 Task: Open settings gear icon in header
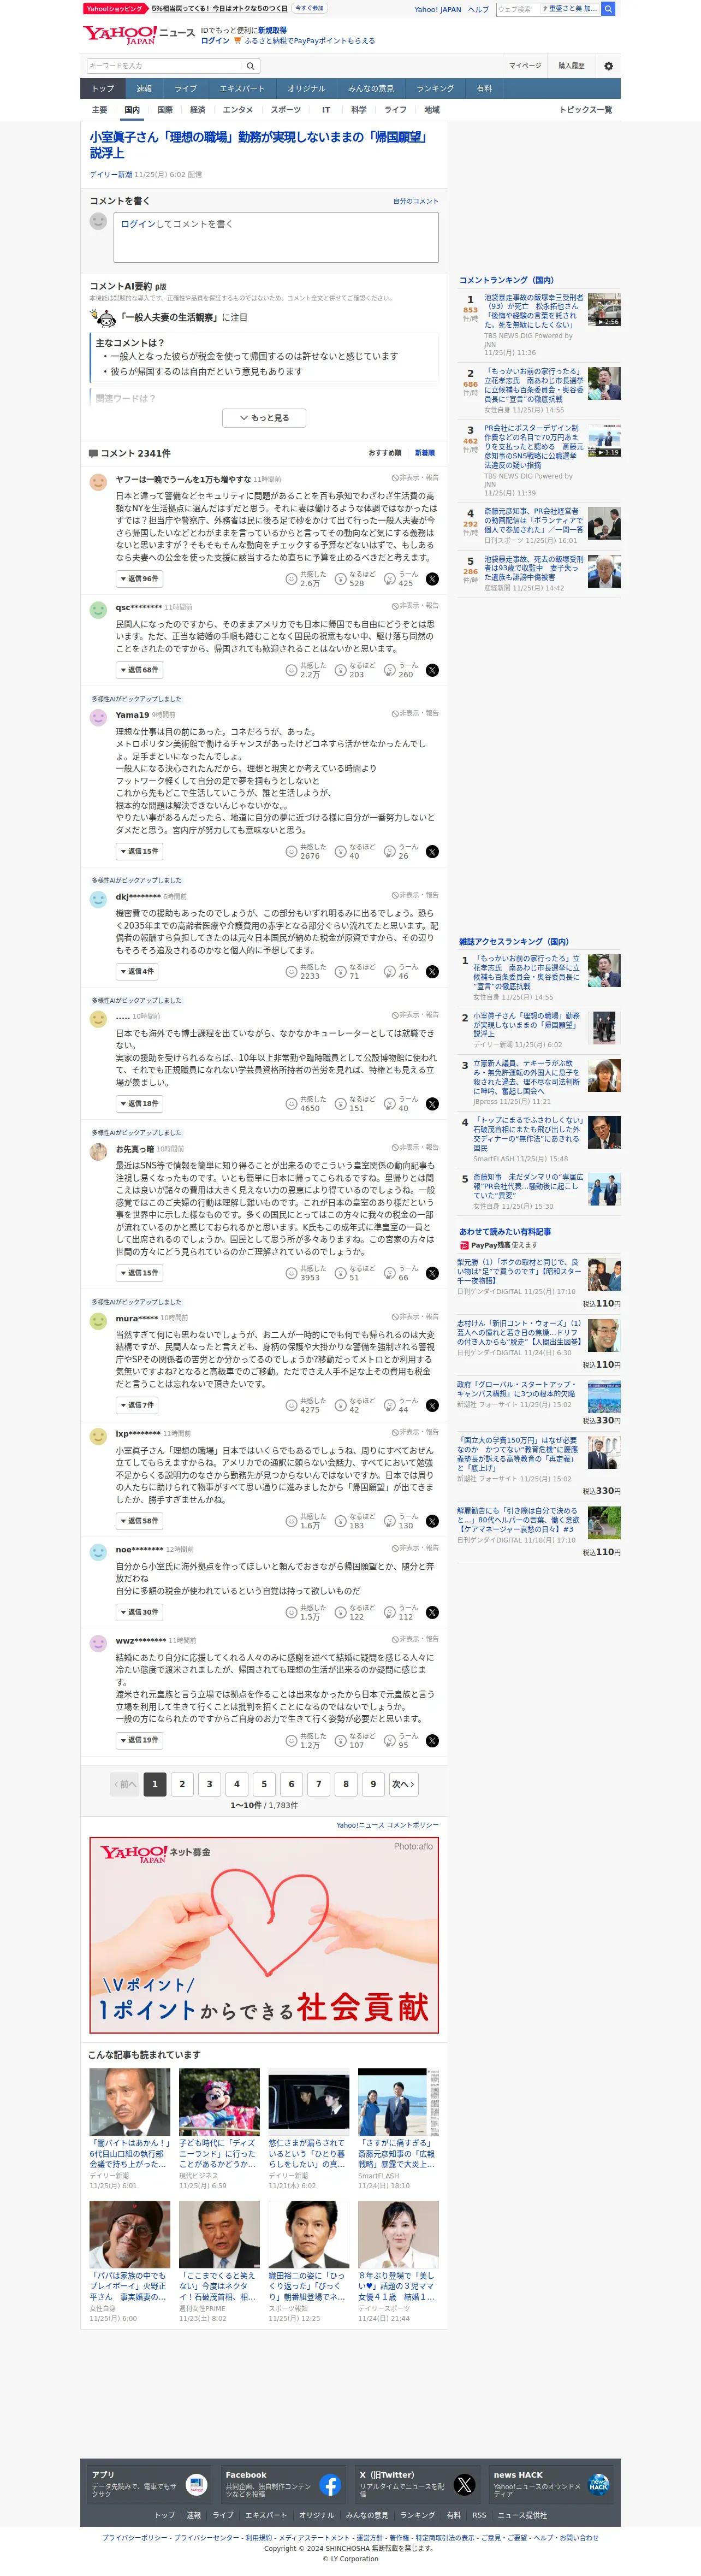click(608, 66)
